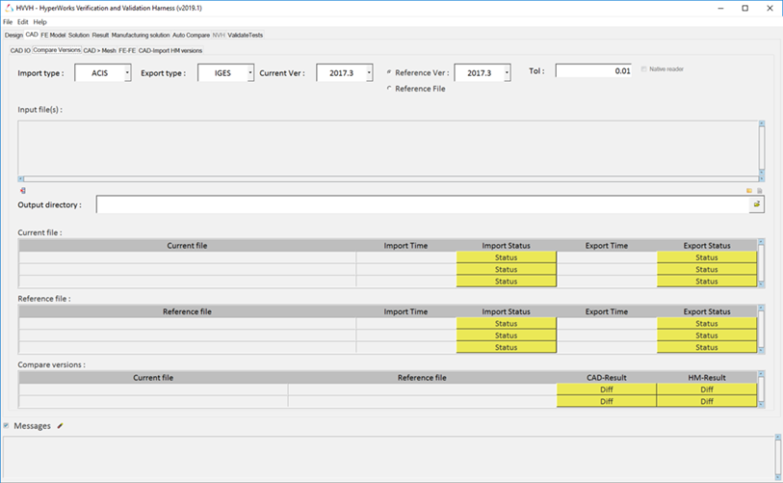Screen dimensions: 783x483
Task: Click the file icon right of the folder icon
Action: tap(759, 190)
